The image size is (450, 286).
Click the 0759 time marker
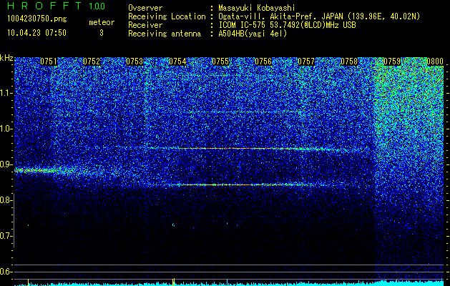click(x=392, y=61)
